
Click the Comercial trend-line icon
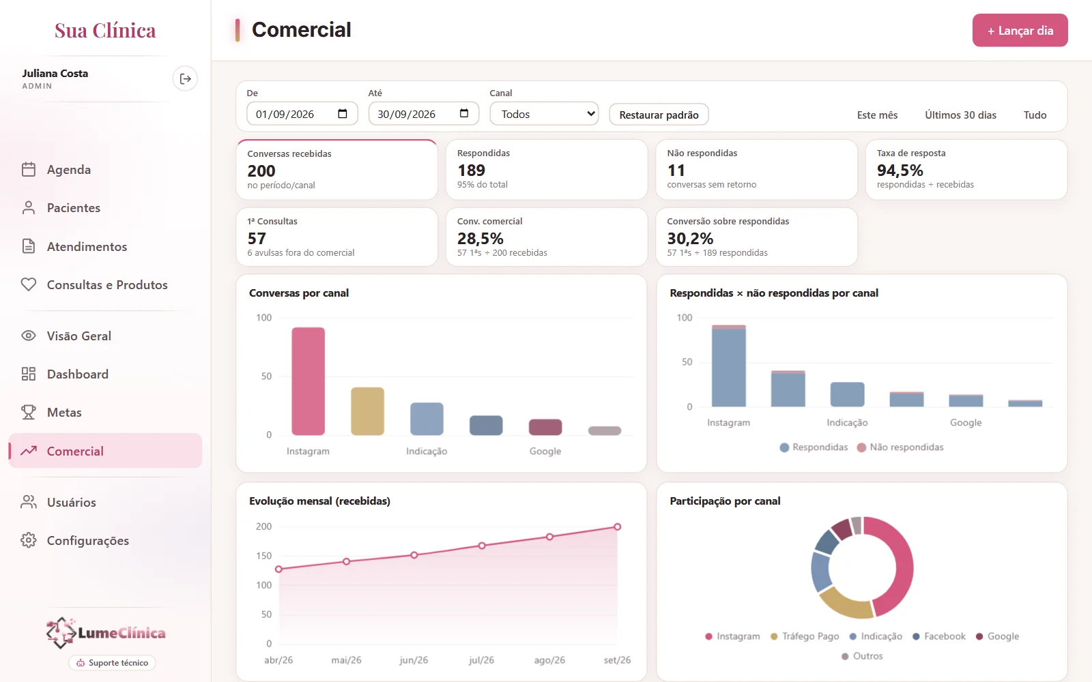pos(29,451)
